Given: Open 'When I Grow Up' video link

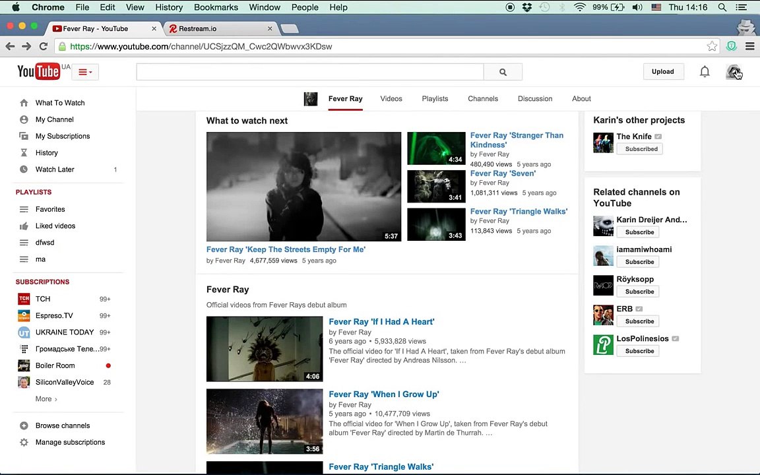Looking at the screenshot, I should pyautogui.click(x=383, y=395).
